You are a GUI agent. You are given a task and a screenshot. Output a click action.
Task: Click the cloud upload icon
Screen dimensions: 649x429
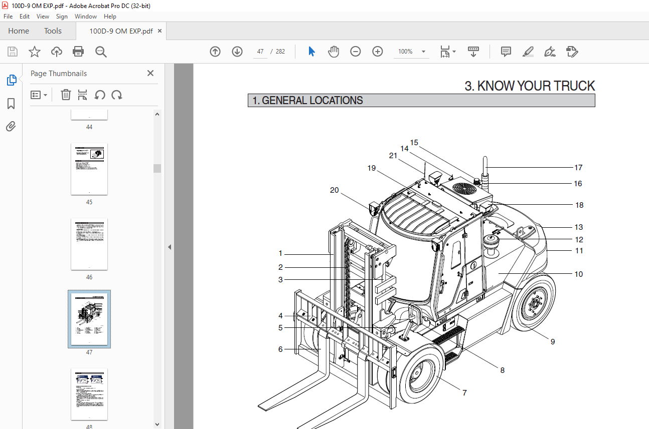click(57, 52)
